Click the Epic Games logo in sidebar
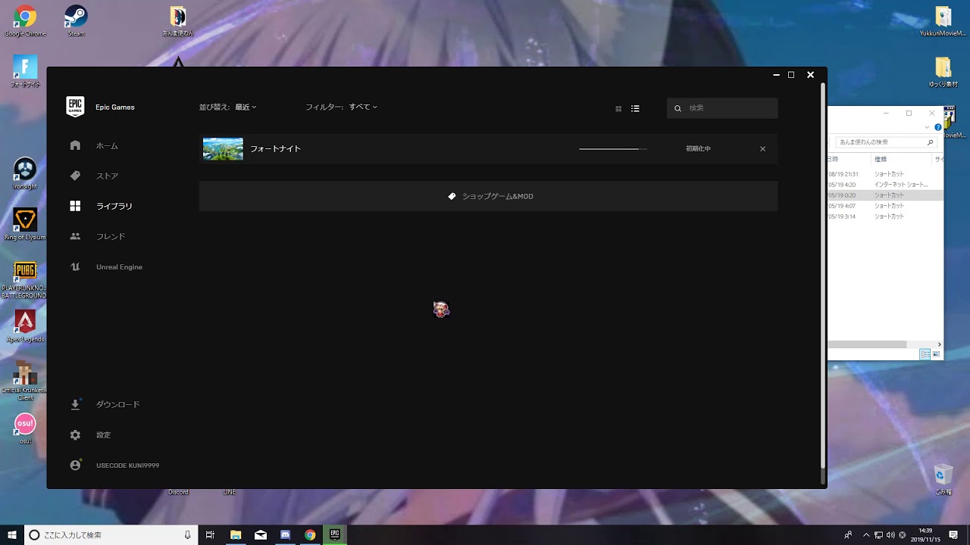This screenshot has width=970, height=545. click(x=75, y=107)
